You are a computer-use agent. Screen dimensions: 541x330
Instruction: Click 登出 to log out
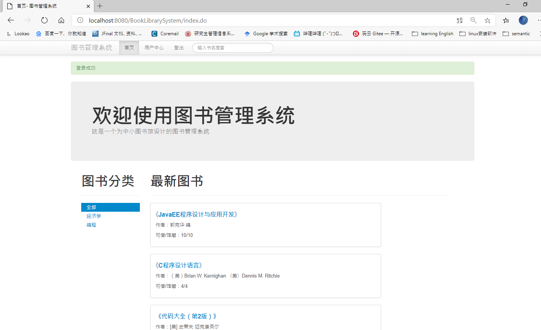pos(179,48)
